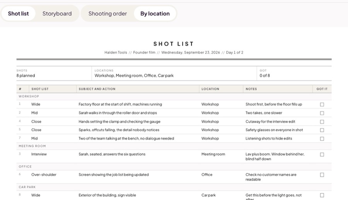Click the note 'Safety glasses on everyone in shot'
Screen dimensions: 348x200
coord(274,130)
